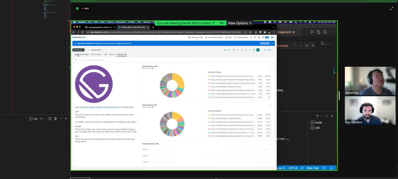Click VS Code find previous match arrow

click(295, 45)
